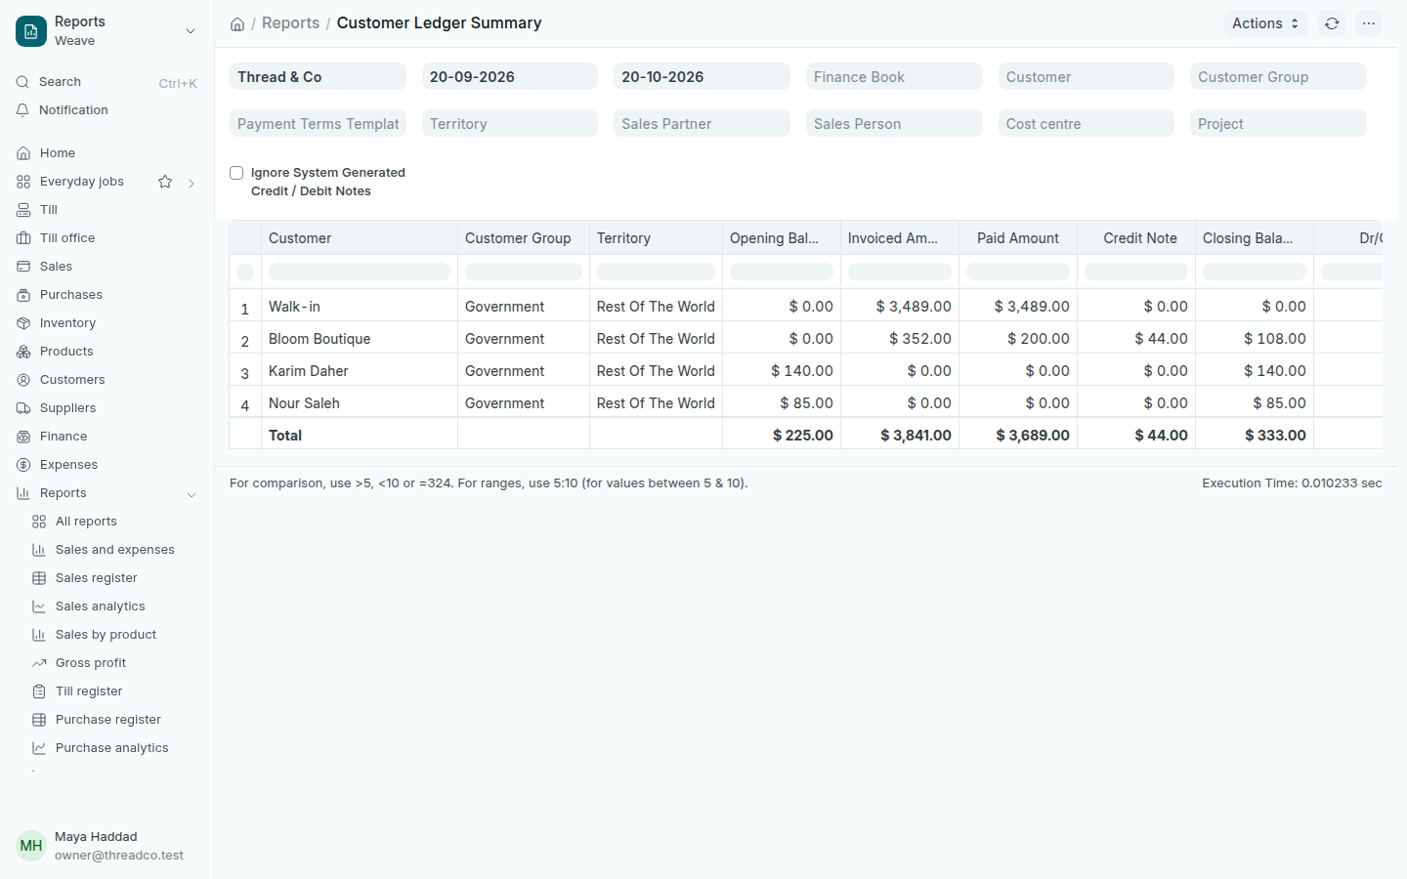Sort by the Paid Amount column header
The image size is (1407, 879).
1018,238
